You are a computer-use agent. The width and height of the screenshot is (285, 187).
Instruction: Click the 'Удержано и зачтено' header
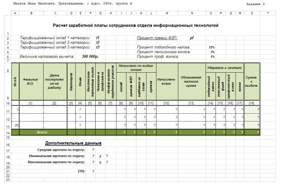[224, 68]
